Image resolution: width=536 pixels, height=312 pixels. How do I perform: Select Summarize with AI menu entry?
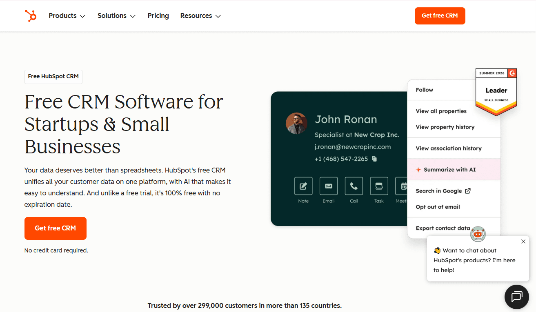tap(454, 170)
